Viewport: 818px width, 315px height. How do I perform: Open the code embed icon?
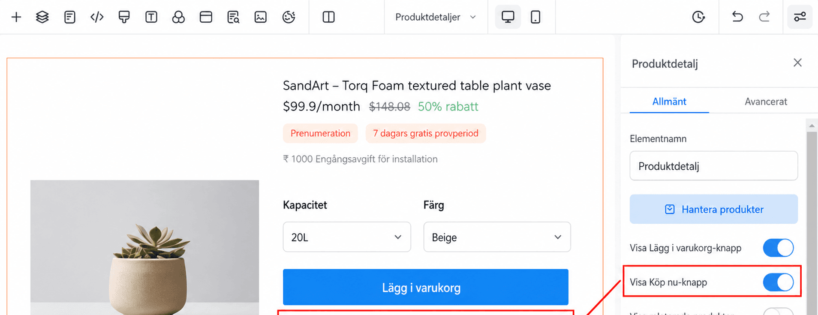click(x=97, y=17)
